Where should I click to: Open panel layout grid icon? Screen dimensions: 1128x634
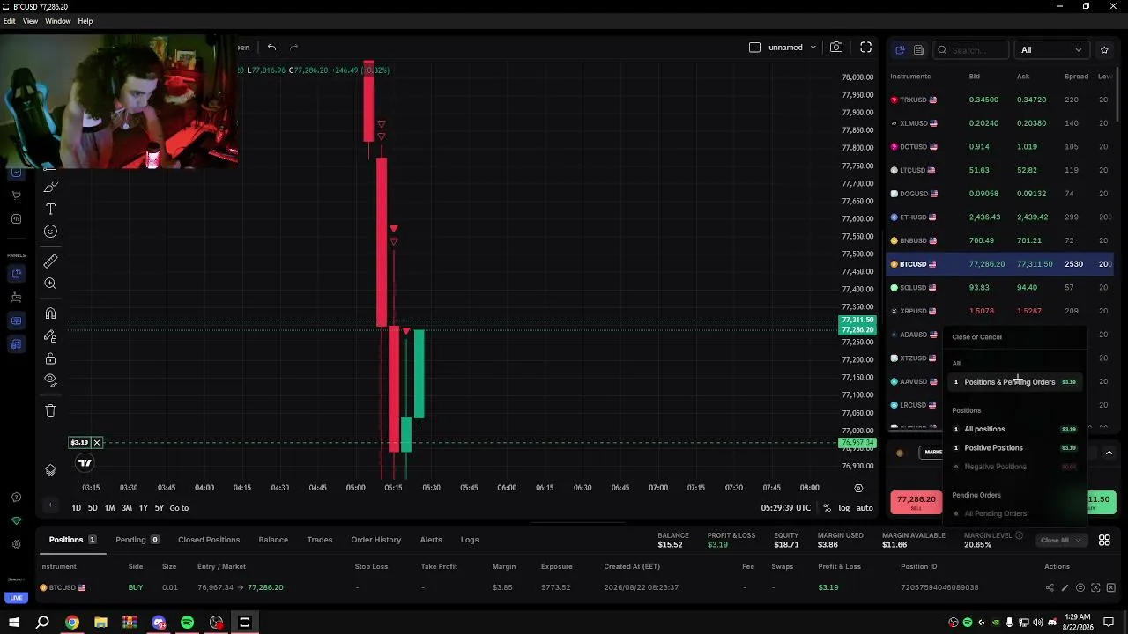[1104, 541]
